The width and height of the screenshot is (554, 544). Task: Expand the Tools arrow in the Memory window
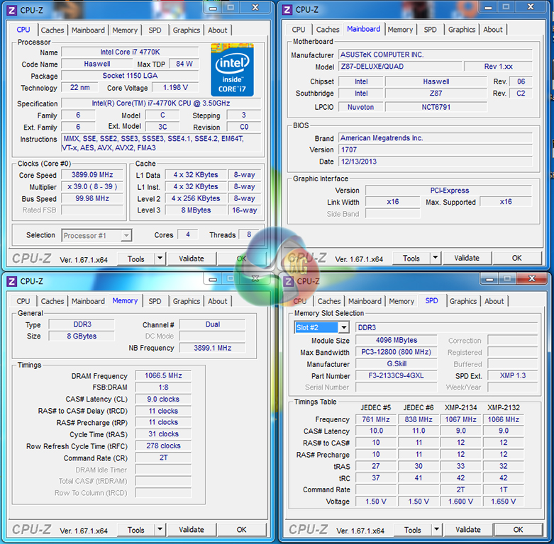(160, 530)
